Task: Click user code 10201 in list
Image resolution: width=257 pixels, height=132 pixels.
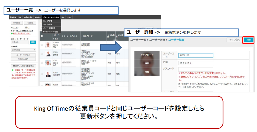Action: (x=55, y=73)
